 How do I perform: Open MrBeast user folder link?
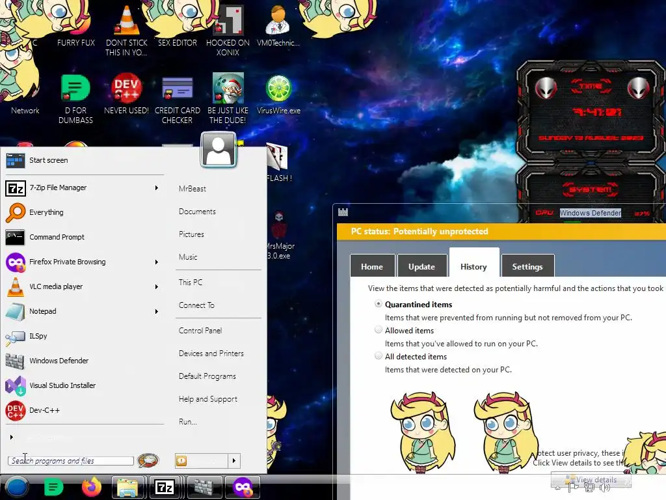tap(193, 188)
